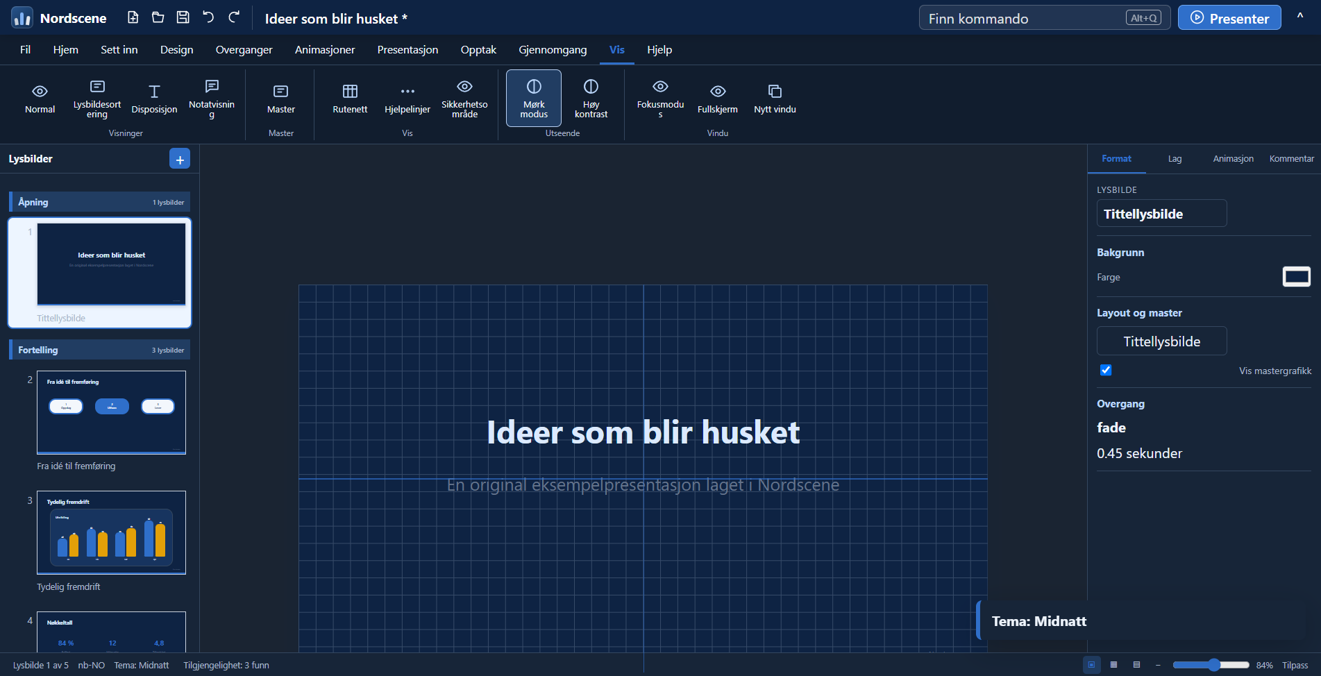Redo the last action
The height and width of the screenshot is (676, 1321).
(x=234, y=17)
